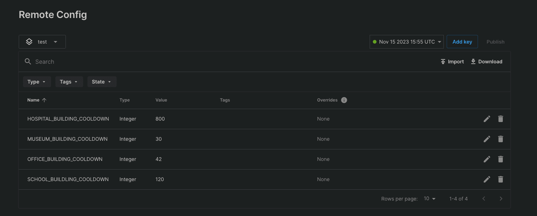Delete the SCHOOL_BUILDLING_COOLDOWN key
This screenshot has height=216, width=537.
(500, 179)
